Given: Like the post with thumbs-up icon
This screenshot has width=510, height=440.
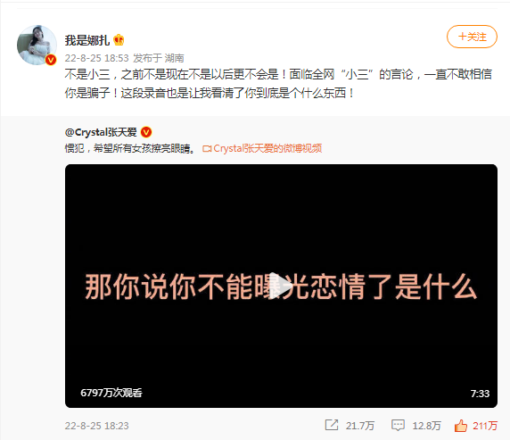Looking at the screenshot, I should click(461, 426).
